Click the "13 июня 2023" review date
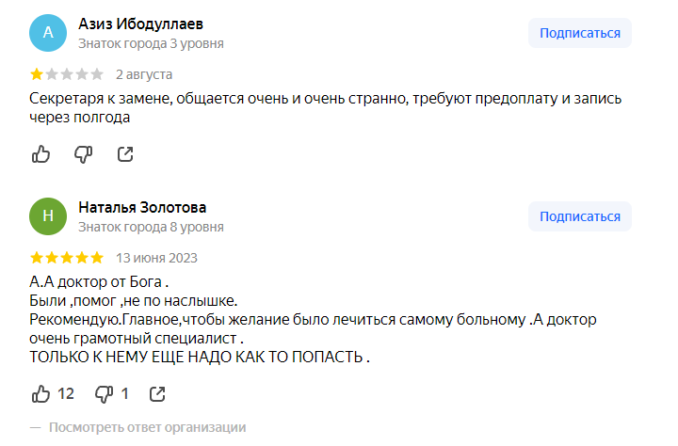Image resolution: width=678 pixels, height=446 pixels. 156,257
